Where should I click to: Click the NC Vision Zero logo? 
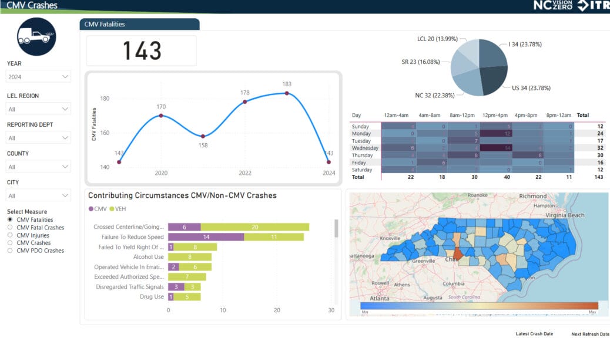[554, 6]
